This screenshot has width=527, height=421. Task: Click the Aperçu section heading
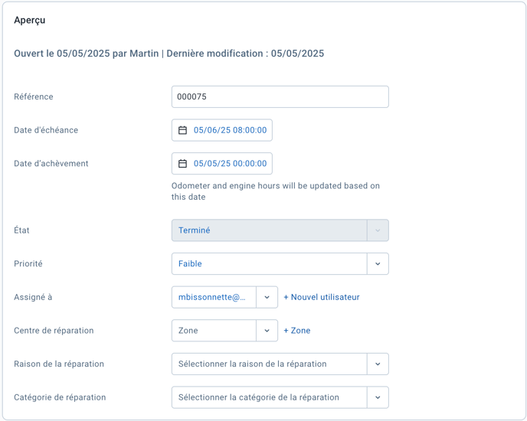pos(30,21)
